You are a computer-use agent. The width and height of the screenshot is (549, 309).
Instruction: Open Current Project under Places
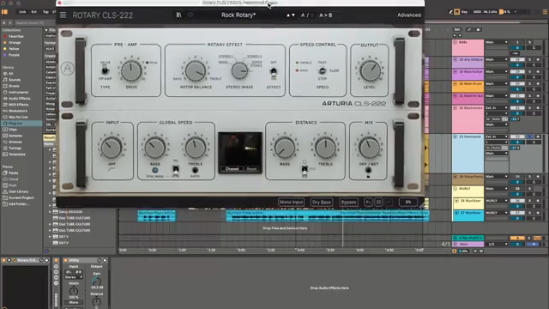coord(21,197)
